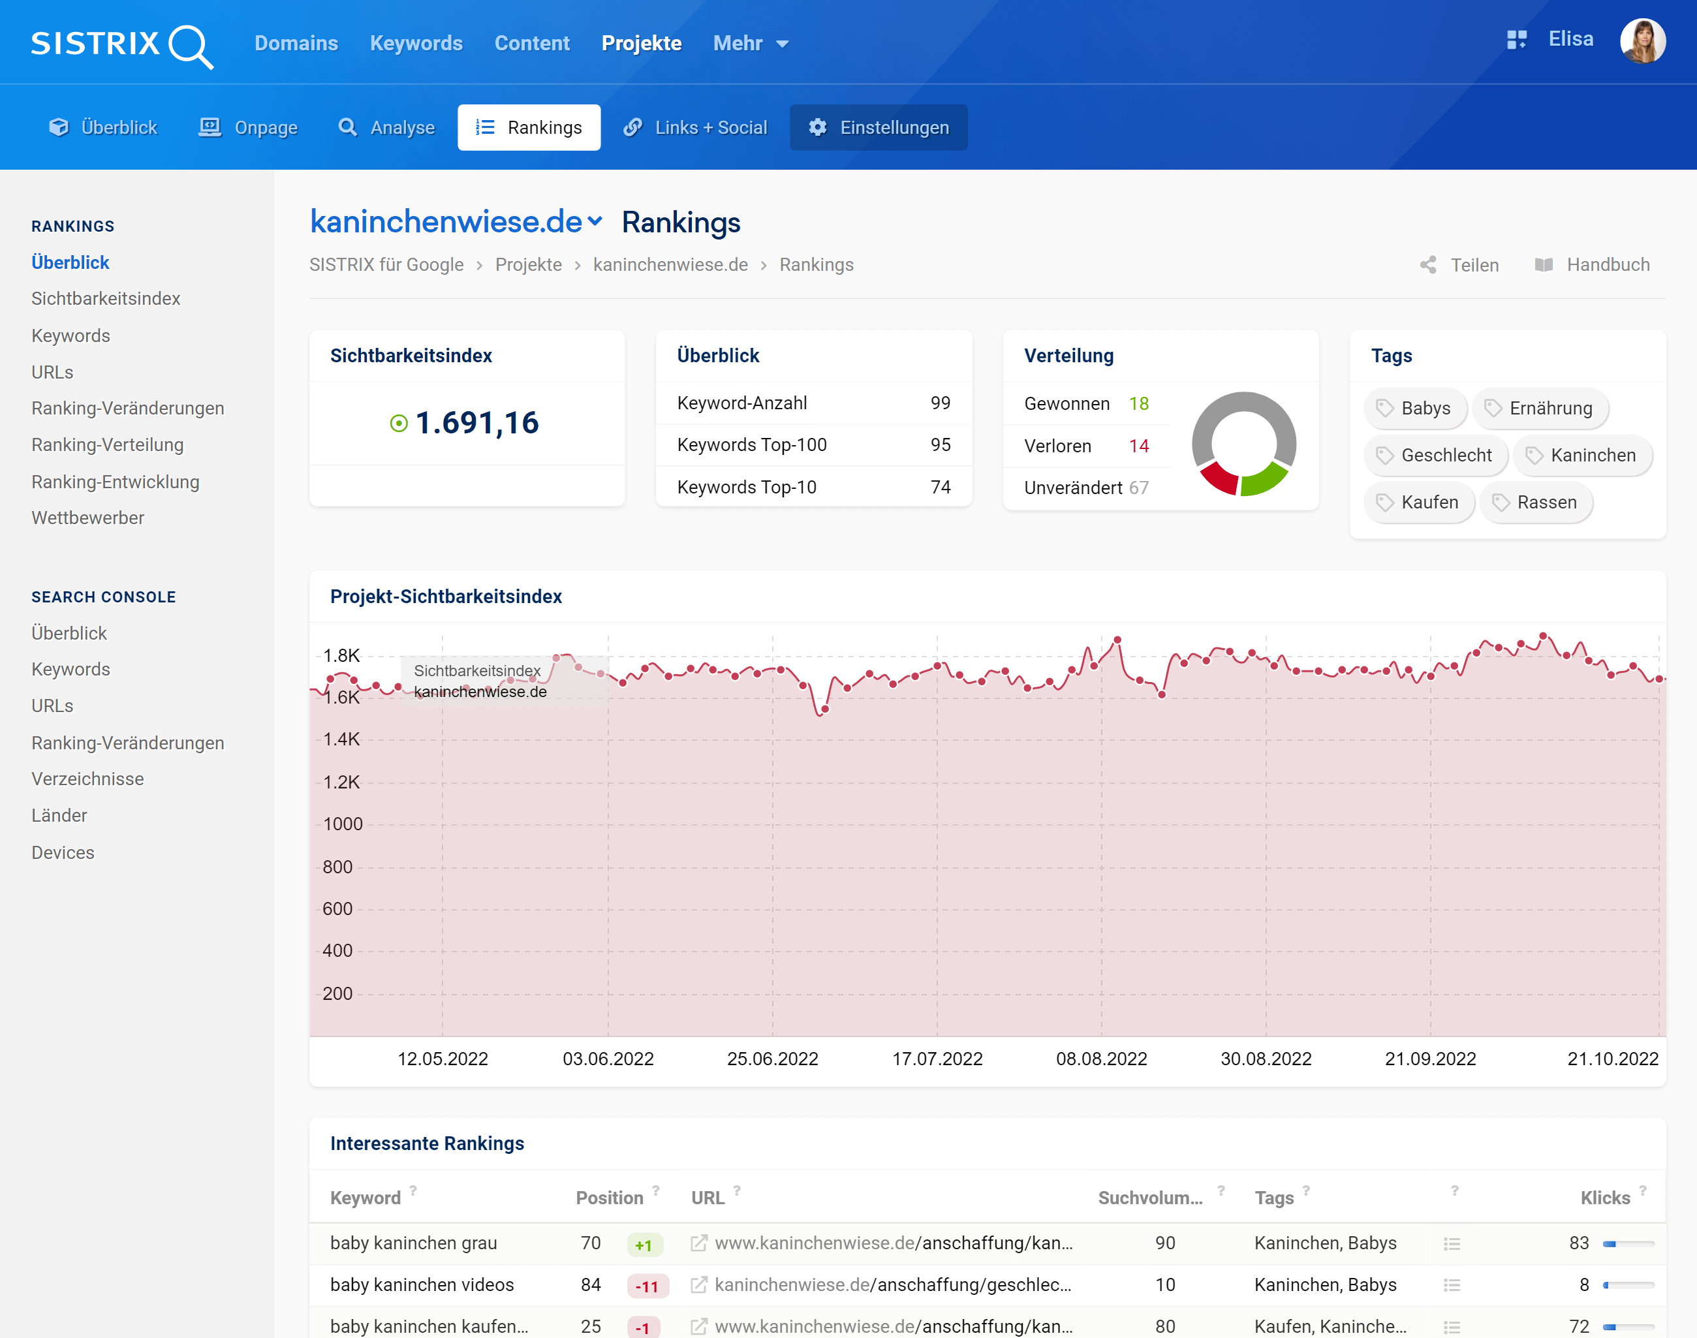This screenshot has width=1697, height=1338.
Task: Click the Onpage section icon
Action: pos(210,127)
